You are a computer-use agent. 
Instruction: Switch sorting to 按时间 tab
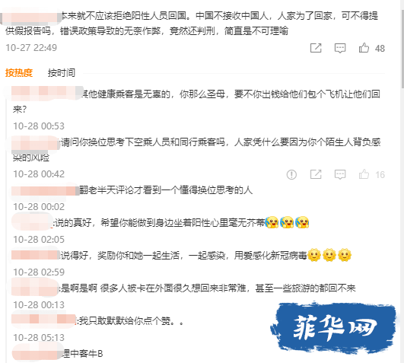point(62,73)
